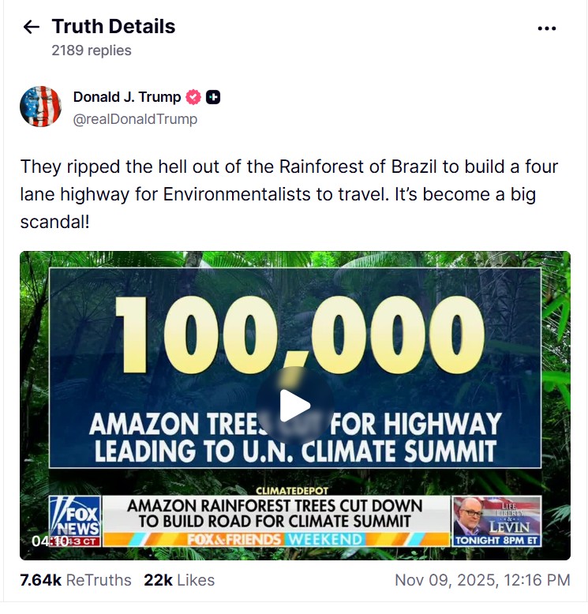This screenshot has height=614, width=588.
Task: Click the 2189 replies count
Action: click(92, 51)
